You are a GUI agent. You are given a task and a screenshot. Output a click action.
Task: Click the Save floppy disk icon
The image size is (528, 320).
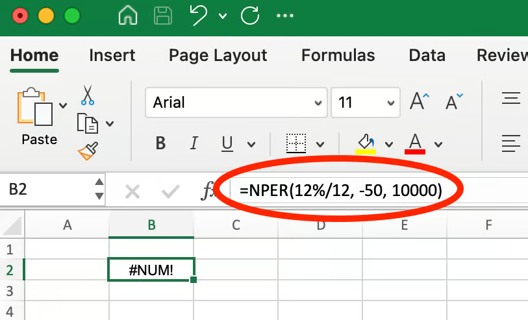point(162,15)
